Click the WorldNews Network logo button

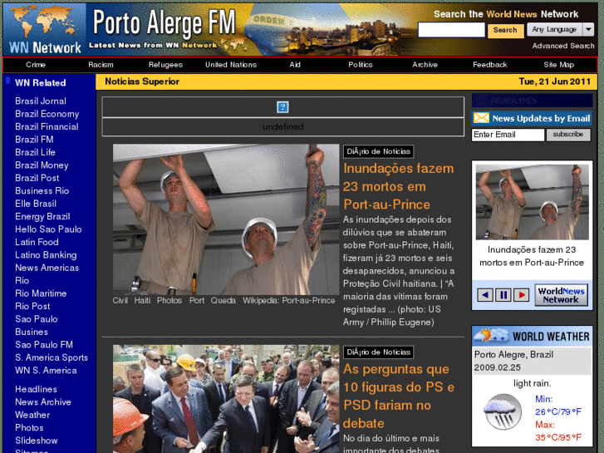pyautogui.click(x=561, y=295)
